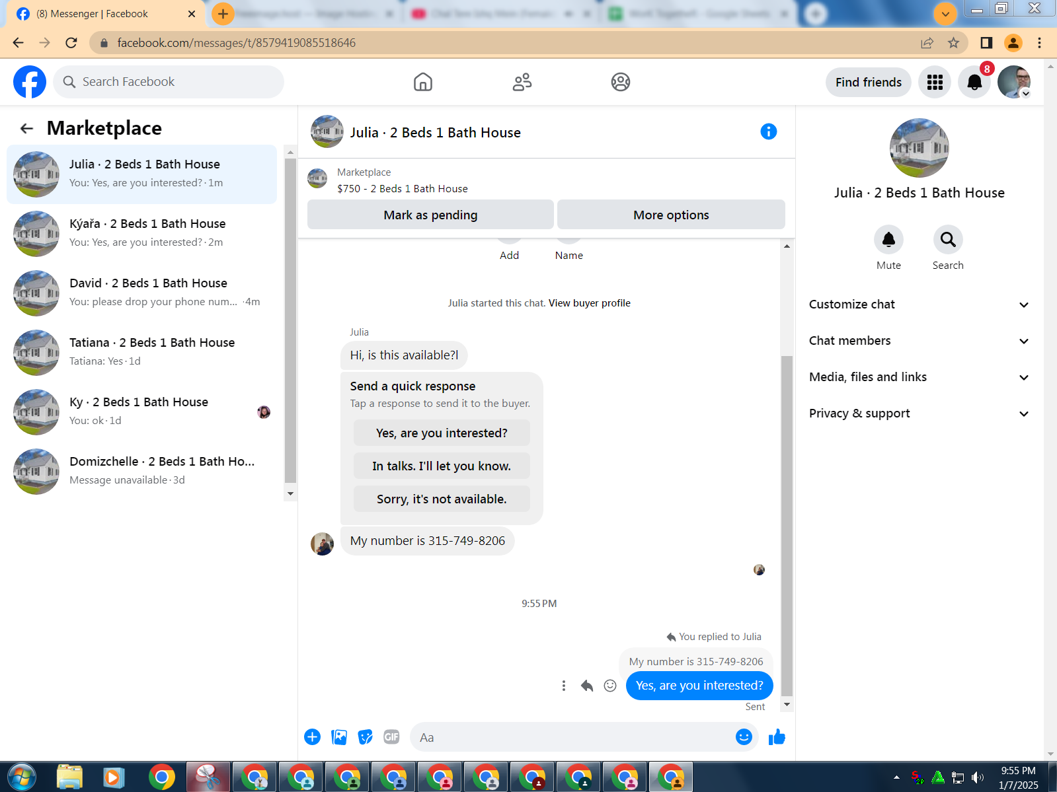
Task: Open Ky 2 Beds 1 Bath House chat
Action: coord(142,412)
